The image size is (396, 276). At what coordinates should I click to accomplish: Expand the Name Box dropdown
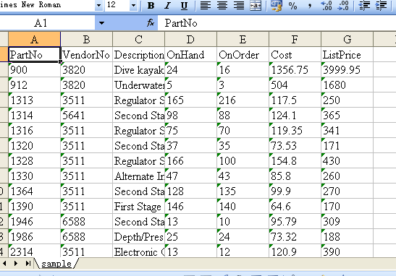click(x=101, y=23)
